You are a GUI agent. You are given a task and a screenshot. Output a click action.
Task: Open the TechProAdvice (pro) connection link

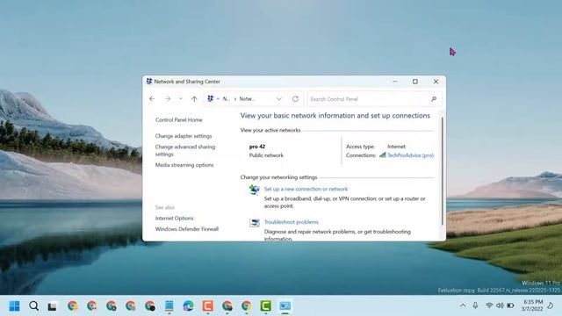point(410,155)
